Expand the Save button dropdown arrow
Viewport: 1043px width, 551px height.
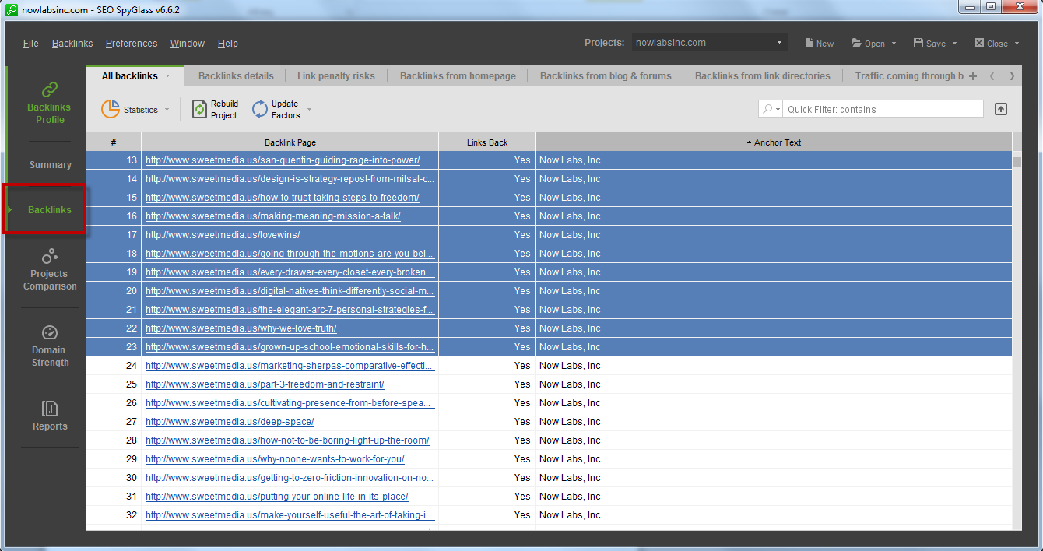pyautogui.click(x=954, y=44)
